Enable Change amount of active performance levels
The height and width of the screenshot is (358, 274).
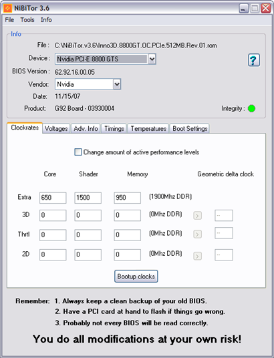78,152
